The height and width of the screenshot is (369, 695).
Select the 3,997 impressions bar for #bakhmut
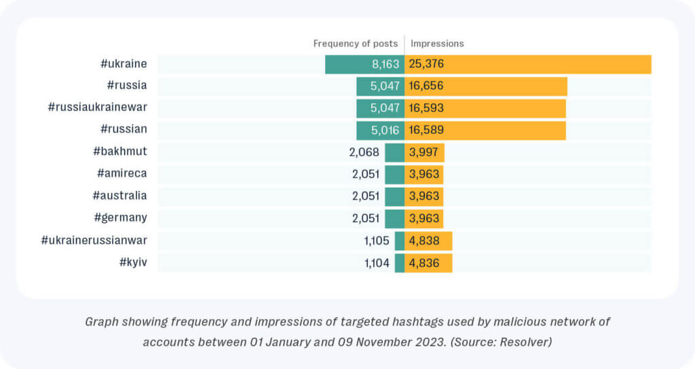pos(424,152)
